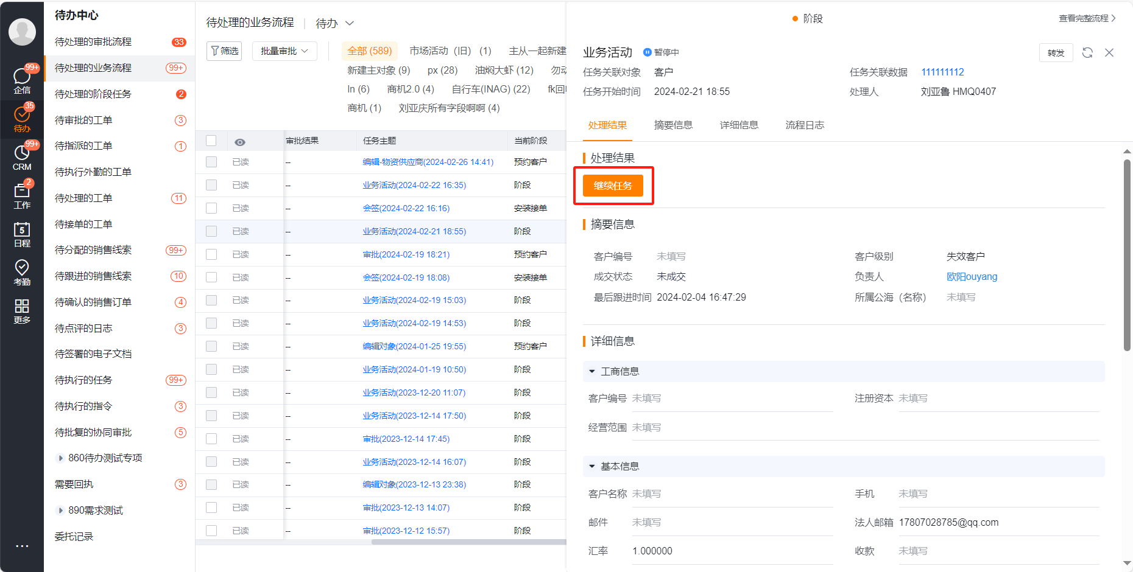Click the 转发 forward button
This screenshot has height=572, width=1133.
(1056, 53)
